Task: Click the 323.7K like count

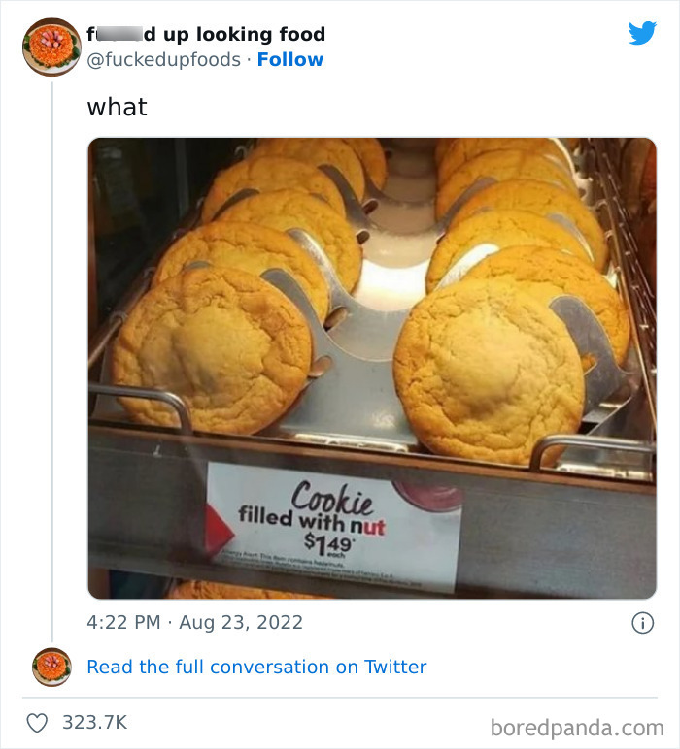Action: [94, 723]
